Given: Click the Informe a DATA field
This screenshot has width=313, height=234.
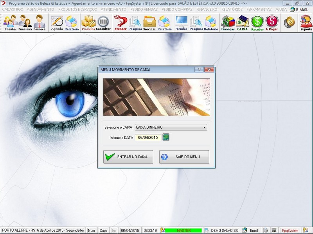Looking at the screenshot, I should [148, 137].
